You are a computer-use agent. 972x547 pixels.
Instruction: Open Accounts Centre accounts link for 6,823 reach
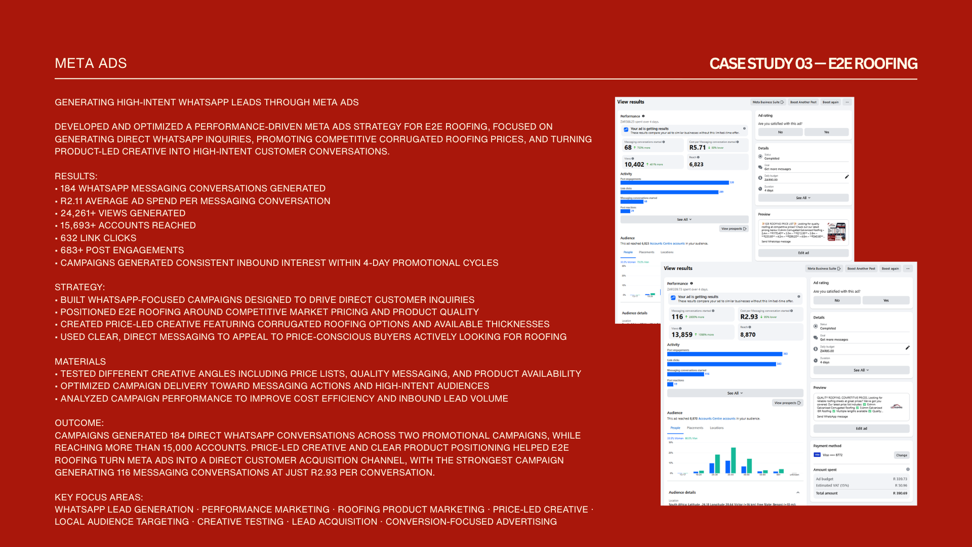[667, 244]
